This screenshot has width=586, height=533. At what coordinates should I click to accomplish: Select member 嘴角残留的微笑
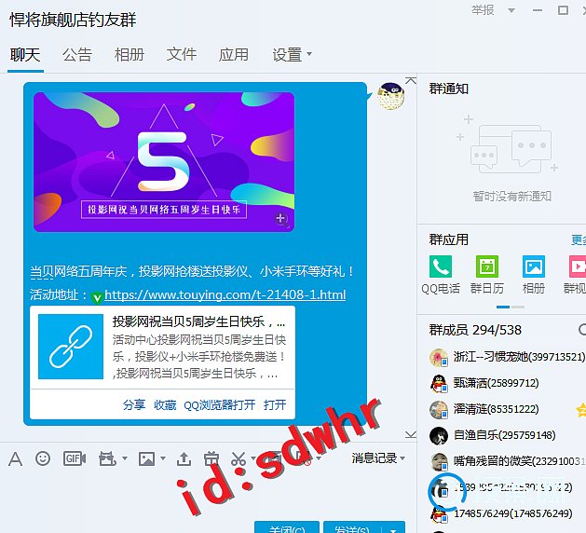click(507, 461)
